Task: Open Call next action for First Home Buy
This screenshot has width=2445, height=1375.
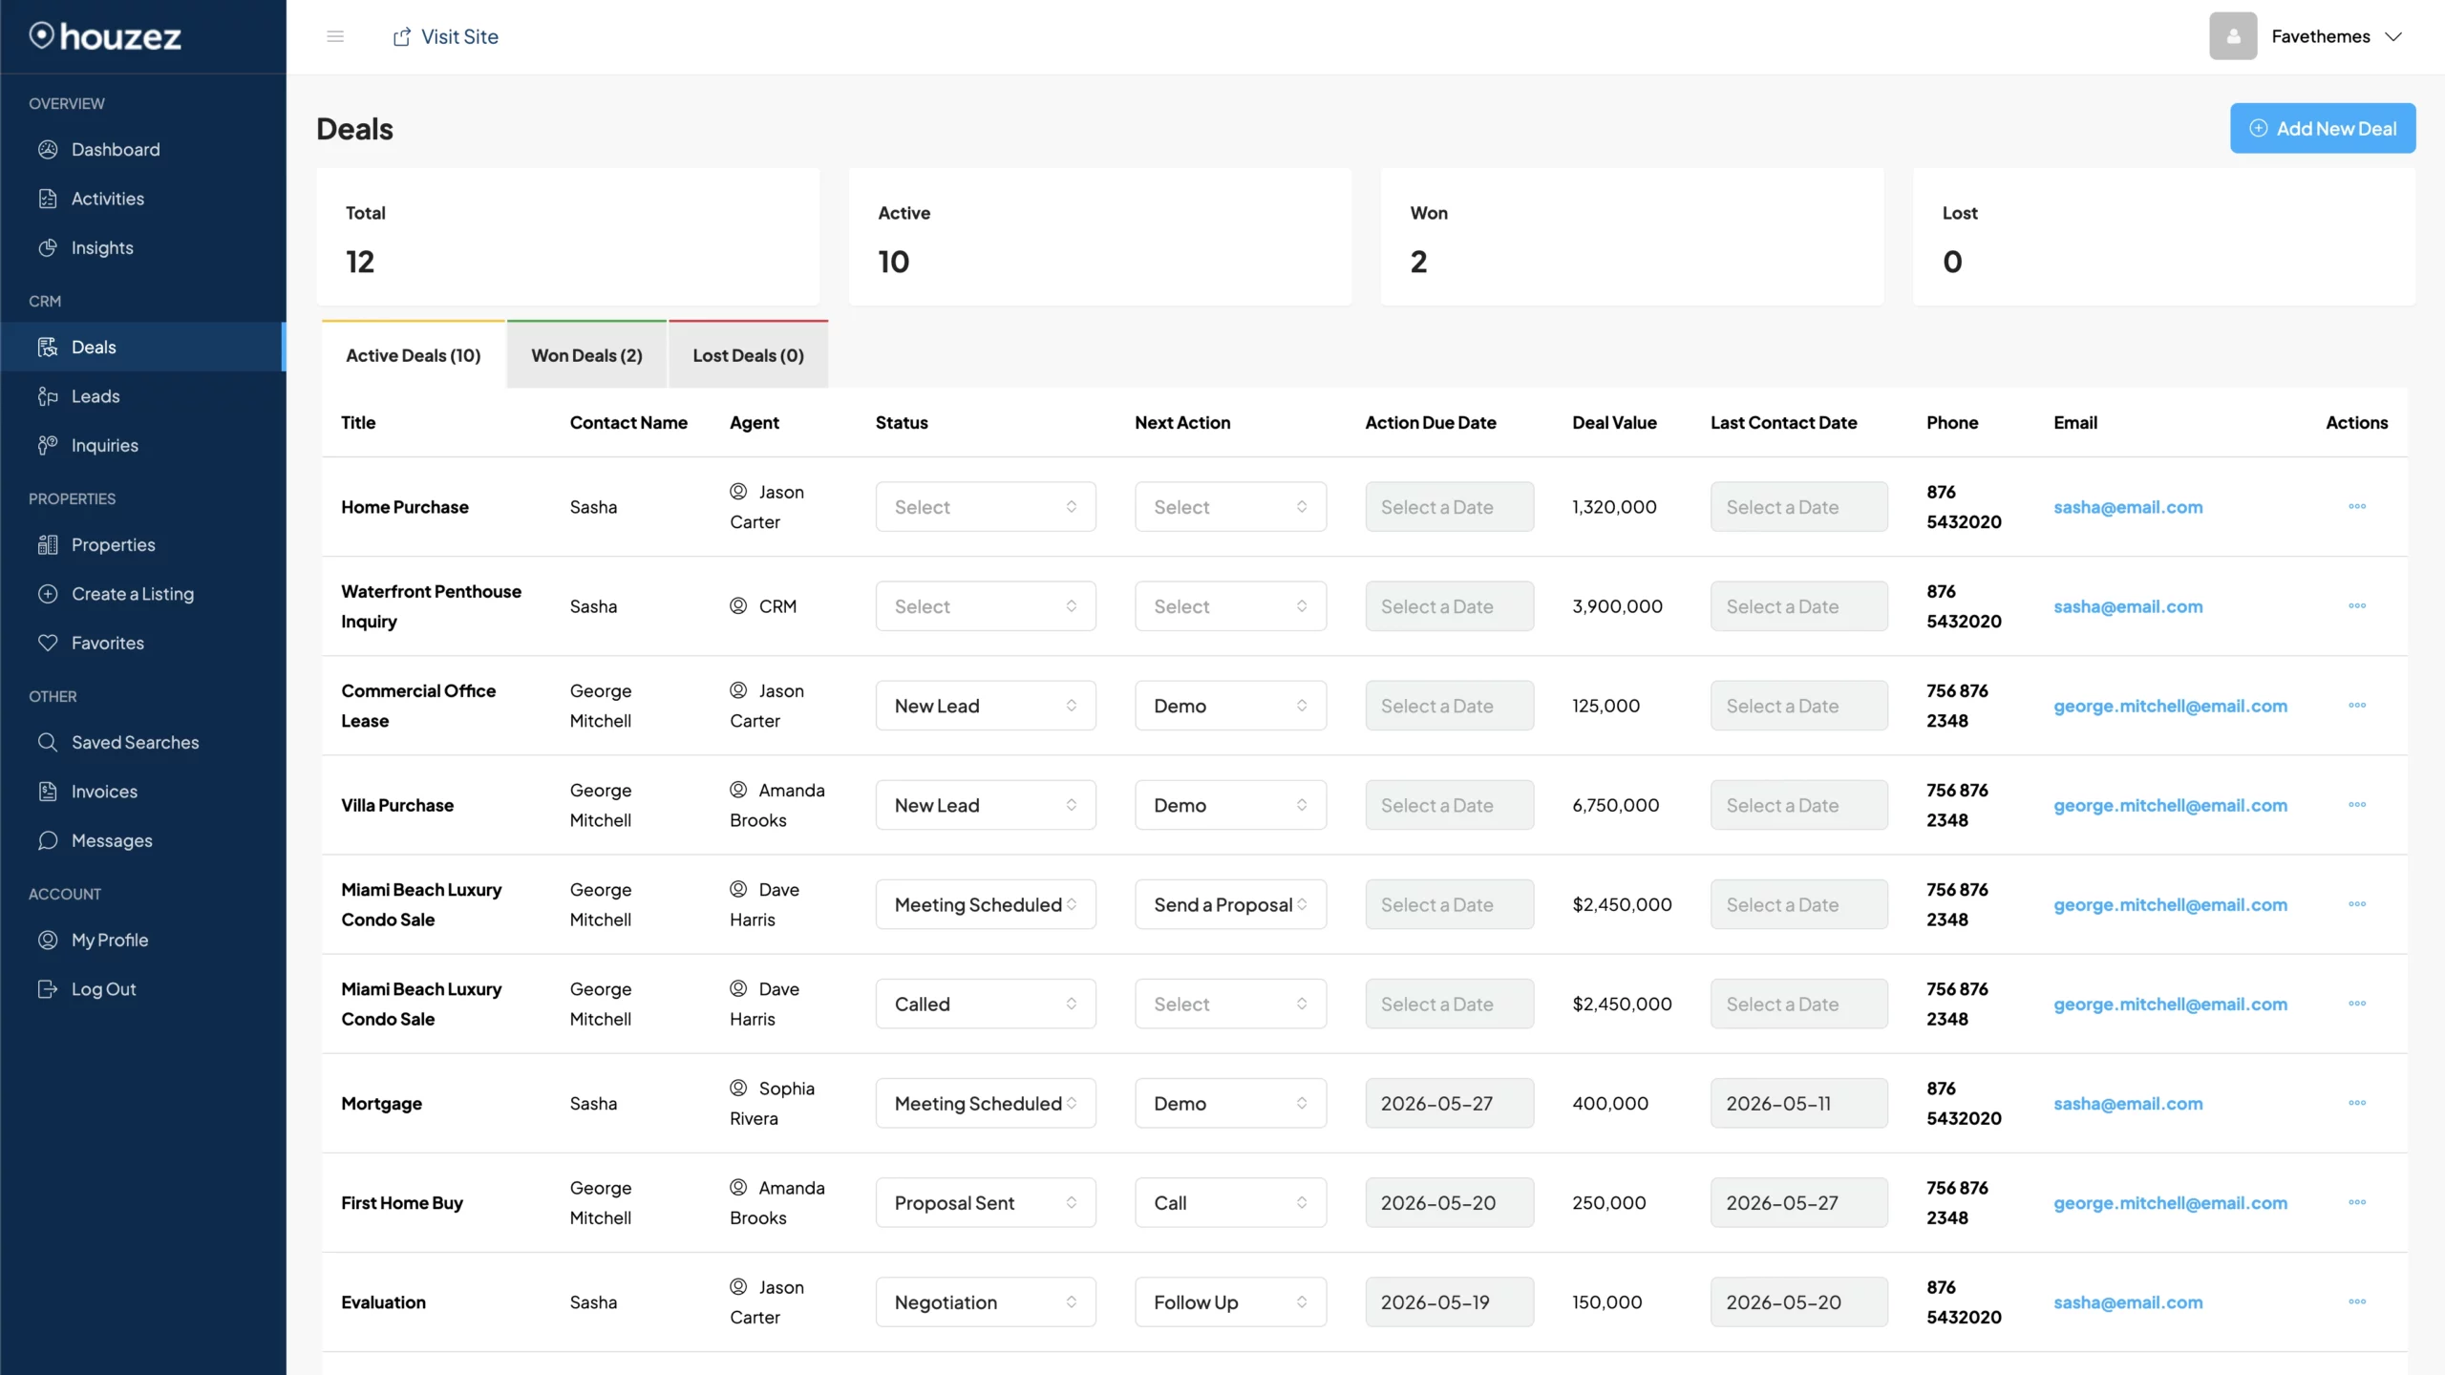Action: point(1230,1202)
